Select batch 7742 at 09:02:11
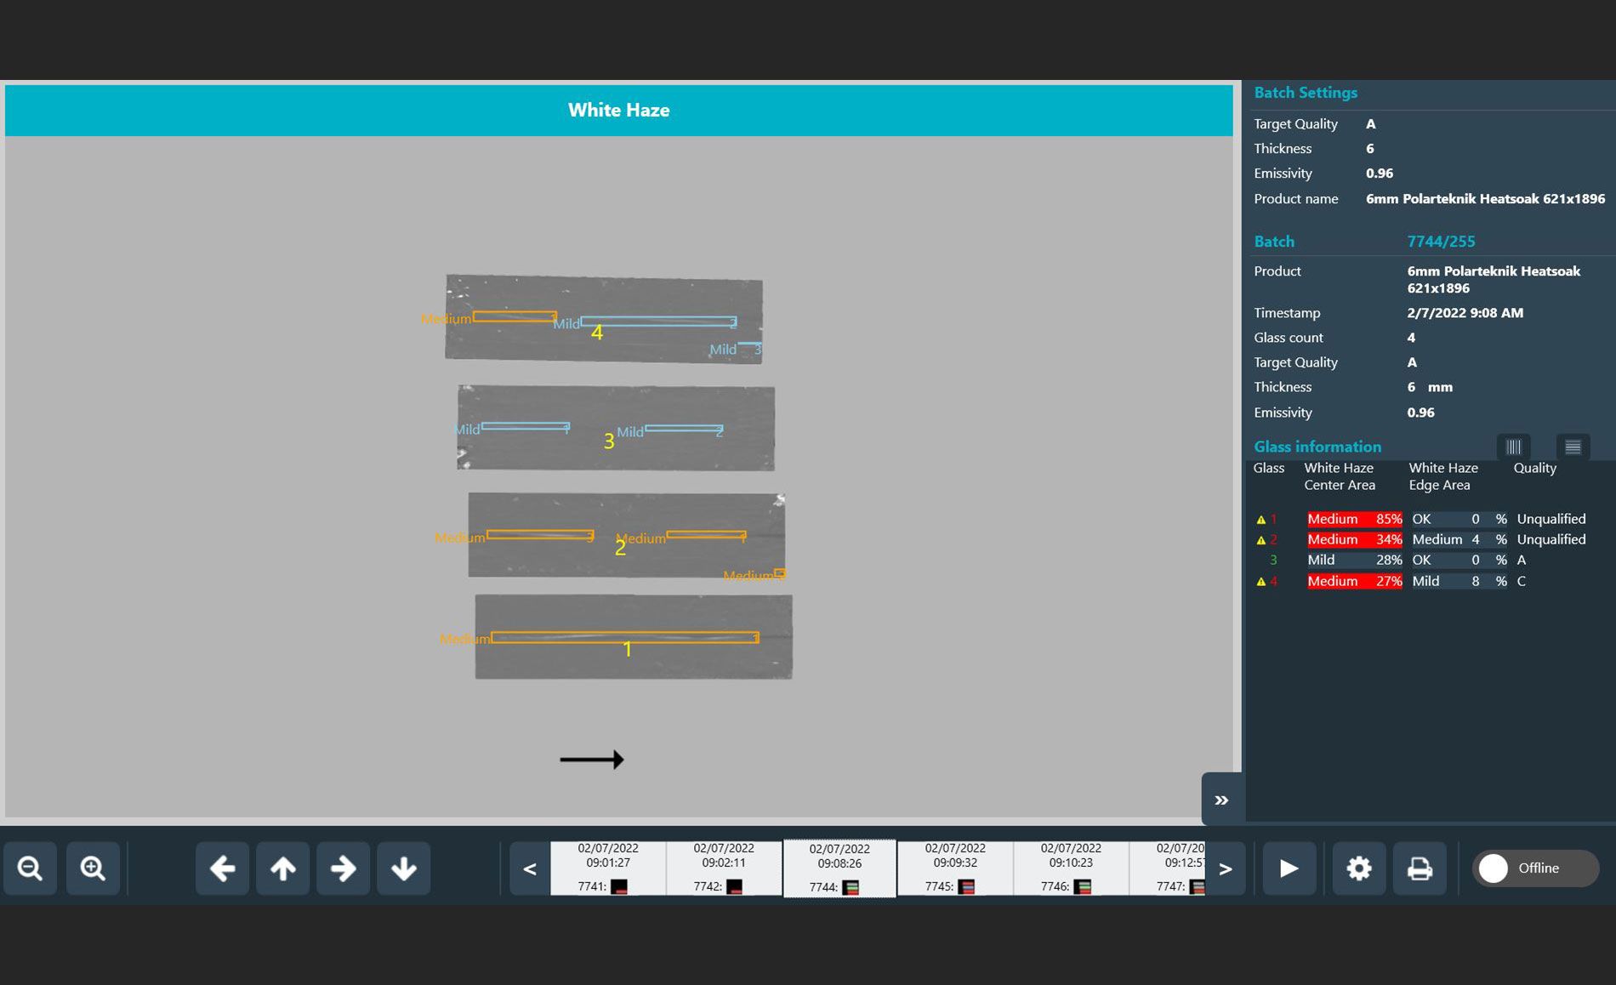The width and height of the screenshot is (1616, 985). (x=724, y=868)
